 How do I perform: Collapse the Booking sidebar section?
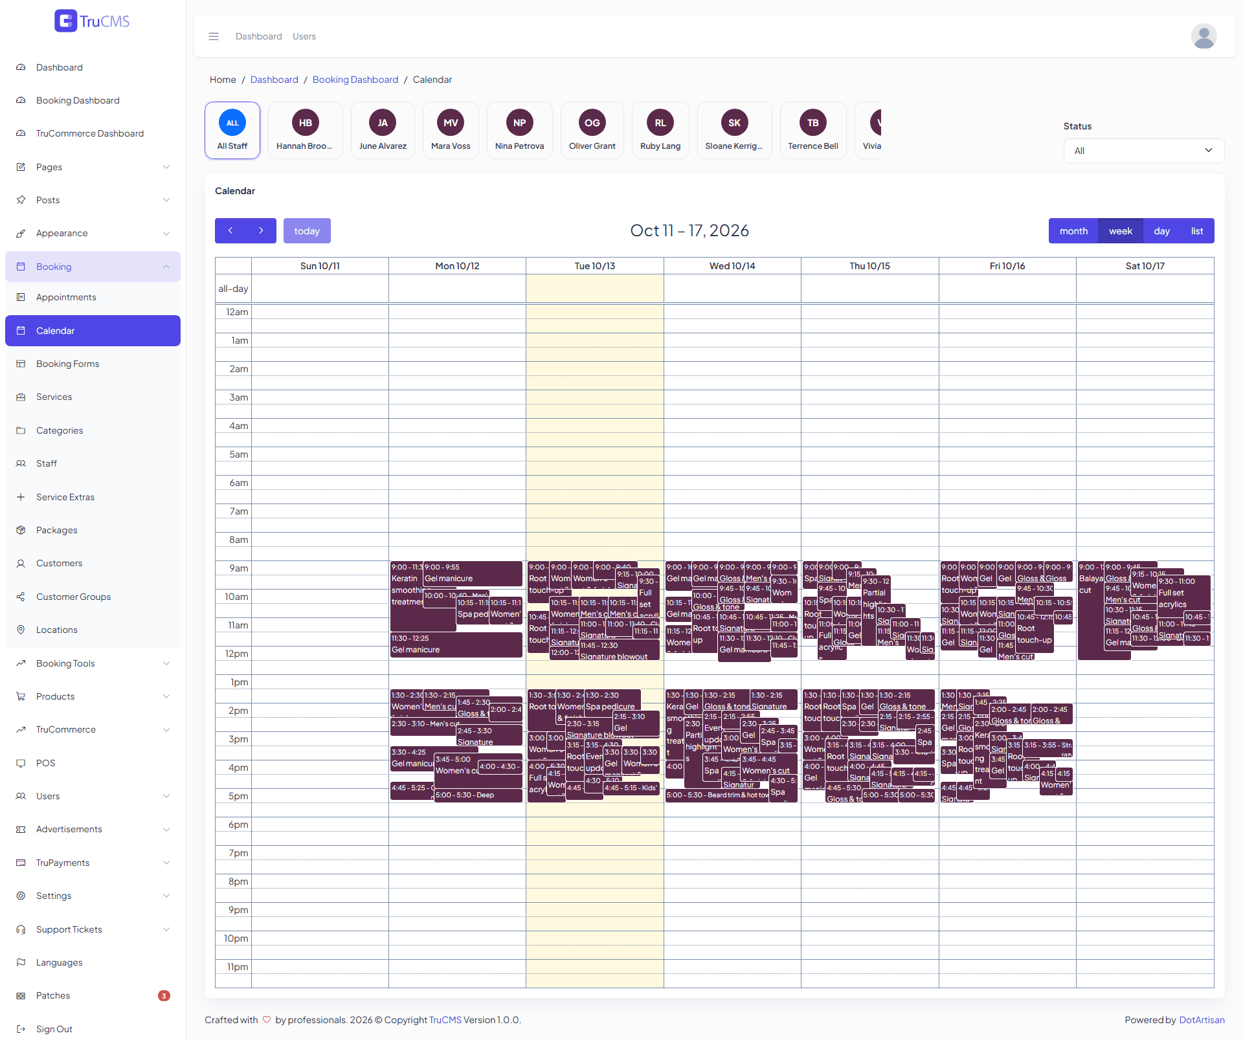tap(93, 267)
